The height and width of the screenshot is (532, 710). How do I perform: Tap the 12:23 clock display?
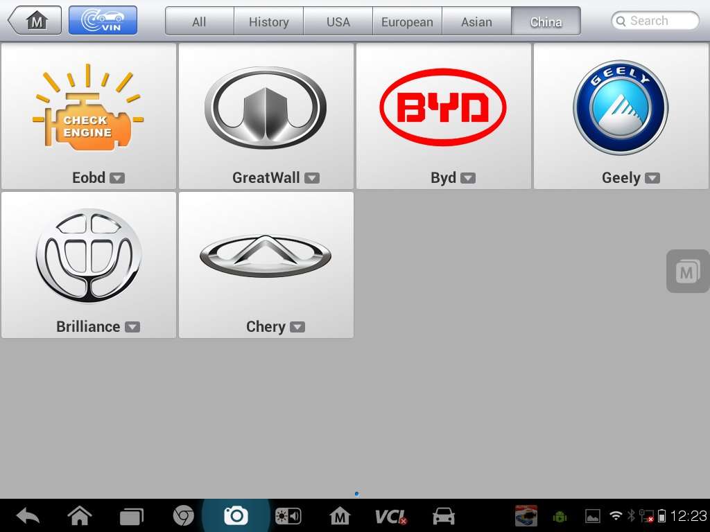pos(689,515)
